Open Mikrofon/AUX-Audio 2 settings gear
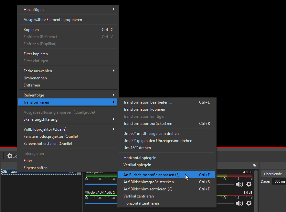Screen dimensions: 286x212 (249, 203)
